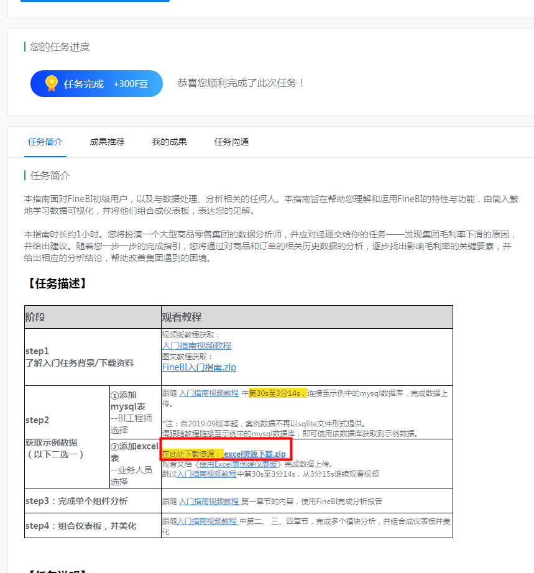
Task: Open the 我的成果 tab
Action: (x=169, y=142)
